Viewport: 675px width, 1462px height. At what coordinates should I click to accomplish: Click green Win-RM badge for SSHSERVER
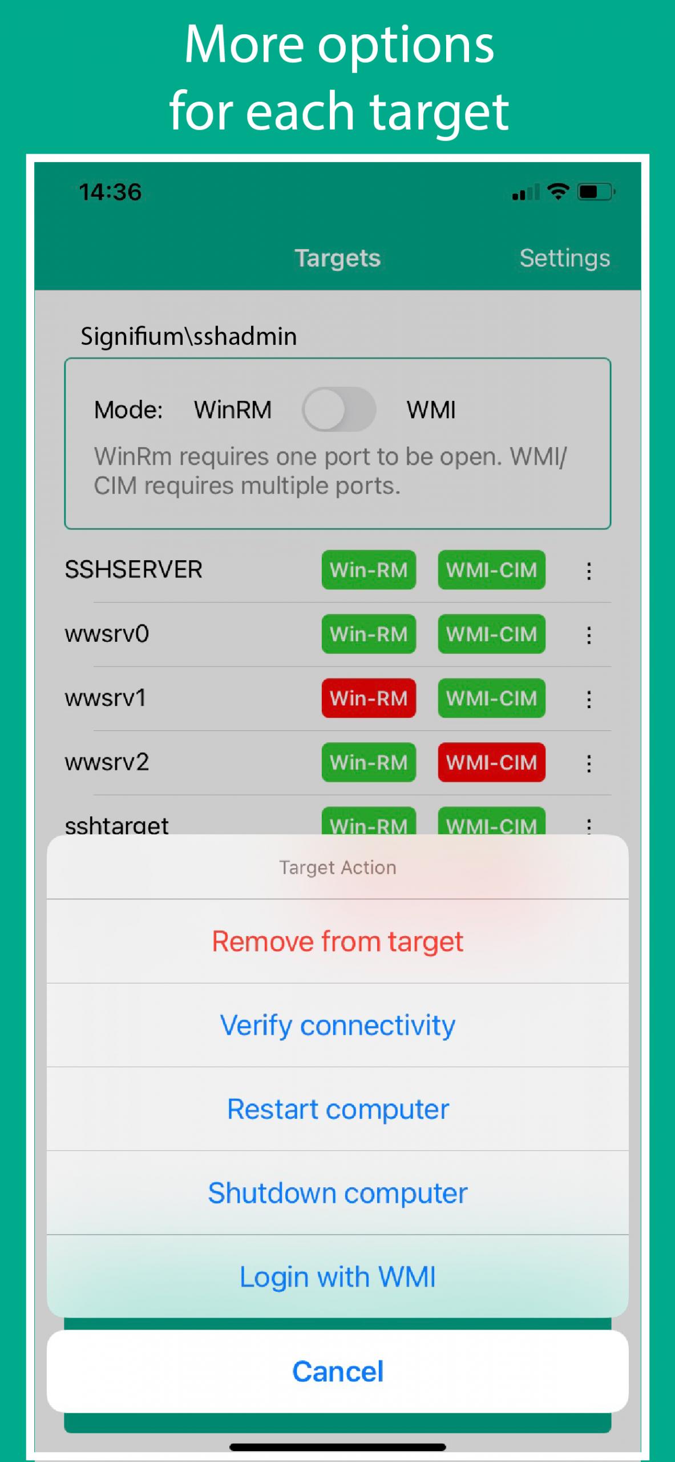369,570
